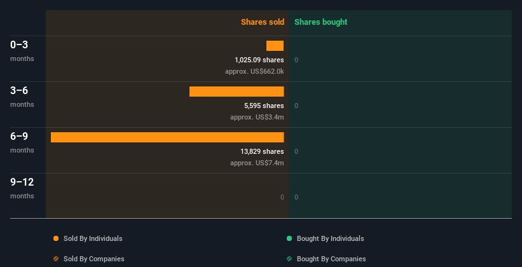Click the striped Sold By Companies legend icon
Screen dimensions: 522x267
56,259
